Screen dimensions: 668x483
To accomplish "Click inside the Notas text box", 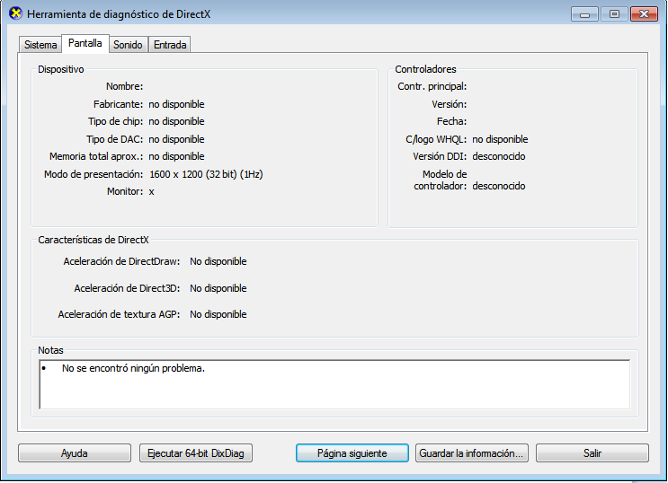I will click(334, 385).
